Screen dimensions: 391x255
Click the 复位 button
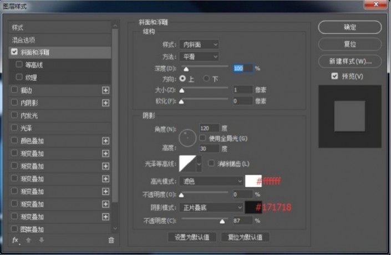pyautogui.click(x=350, y=44)
